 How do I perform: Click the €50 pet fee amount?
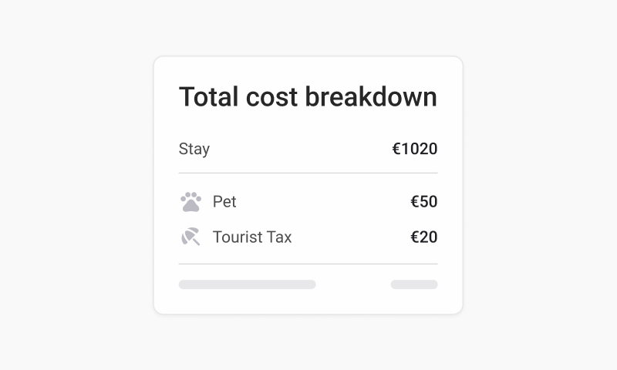coord(423,202)
